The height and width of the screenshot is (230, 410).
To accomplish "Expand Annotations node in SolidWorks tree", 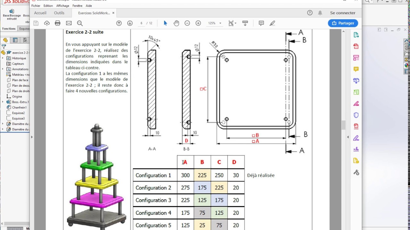I will point(3,69).
